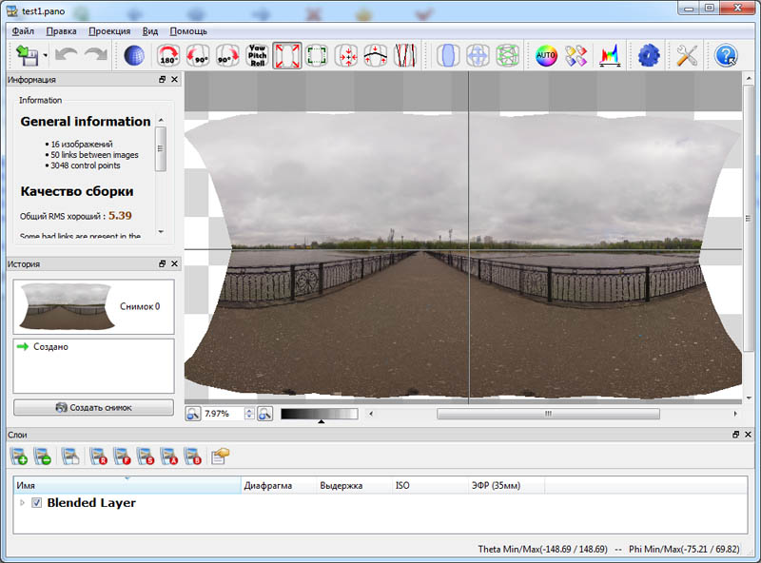Open the Проекция menu
The image size is (761, 563).
(109, 31)
